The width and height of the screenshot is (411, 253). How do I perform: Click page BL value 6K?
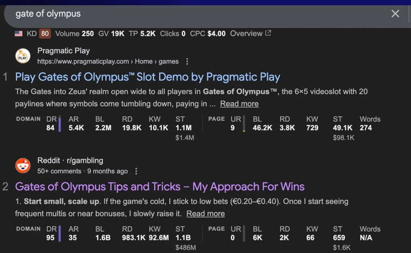(x=257, y=238)
